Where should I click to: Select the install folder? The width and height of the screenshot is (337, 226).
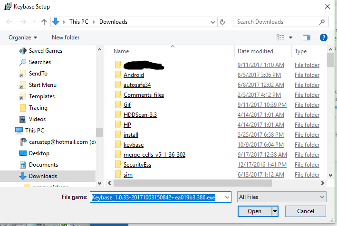coord(131,134)
